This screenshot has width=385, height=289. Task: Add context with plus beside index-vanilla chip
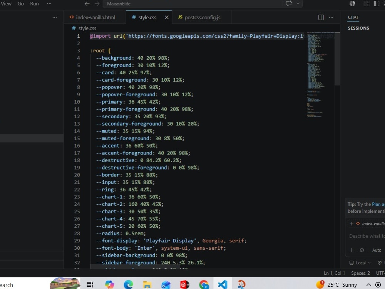click(352, 223)
